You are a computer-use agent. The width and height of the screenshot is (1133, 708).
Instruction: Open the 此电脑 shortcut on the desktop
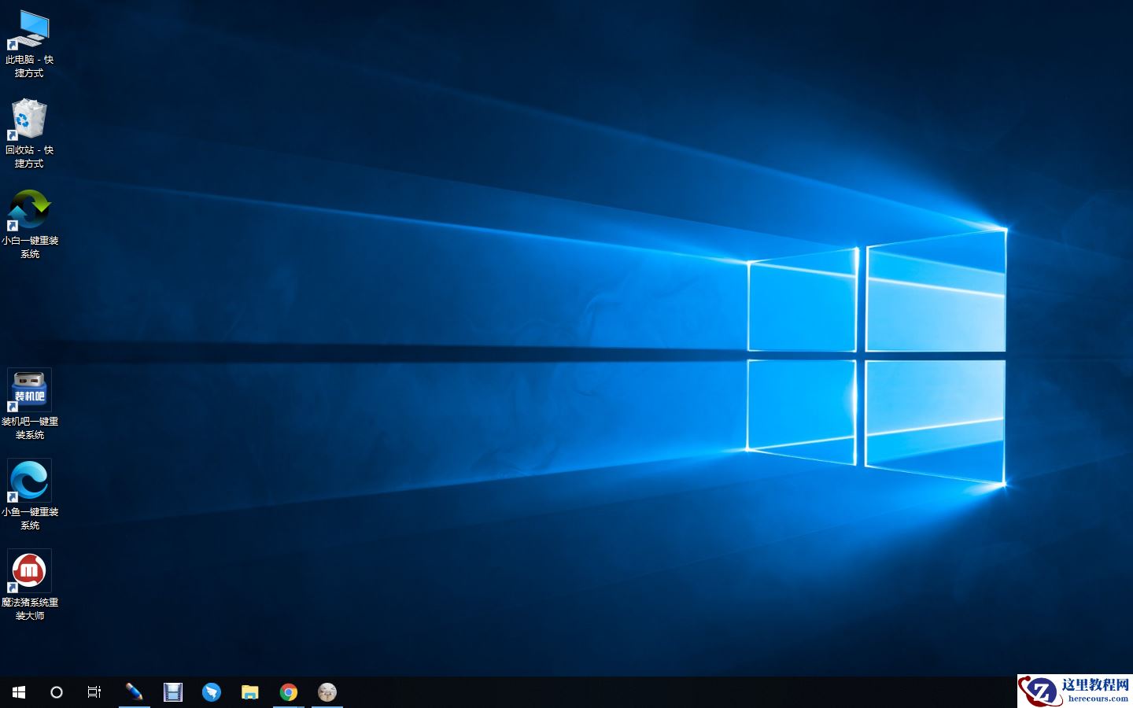pyautogui.click(x=29, y=31)
